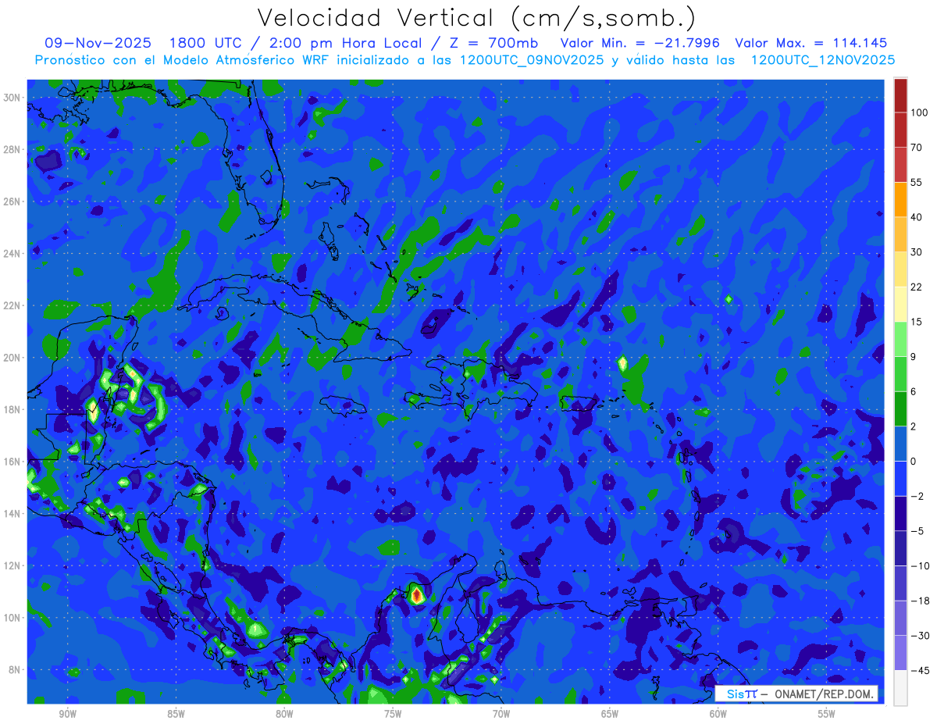Click the '22' colorbar label

[917, 287]
